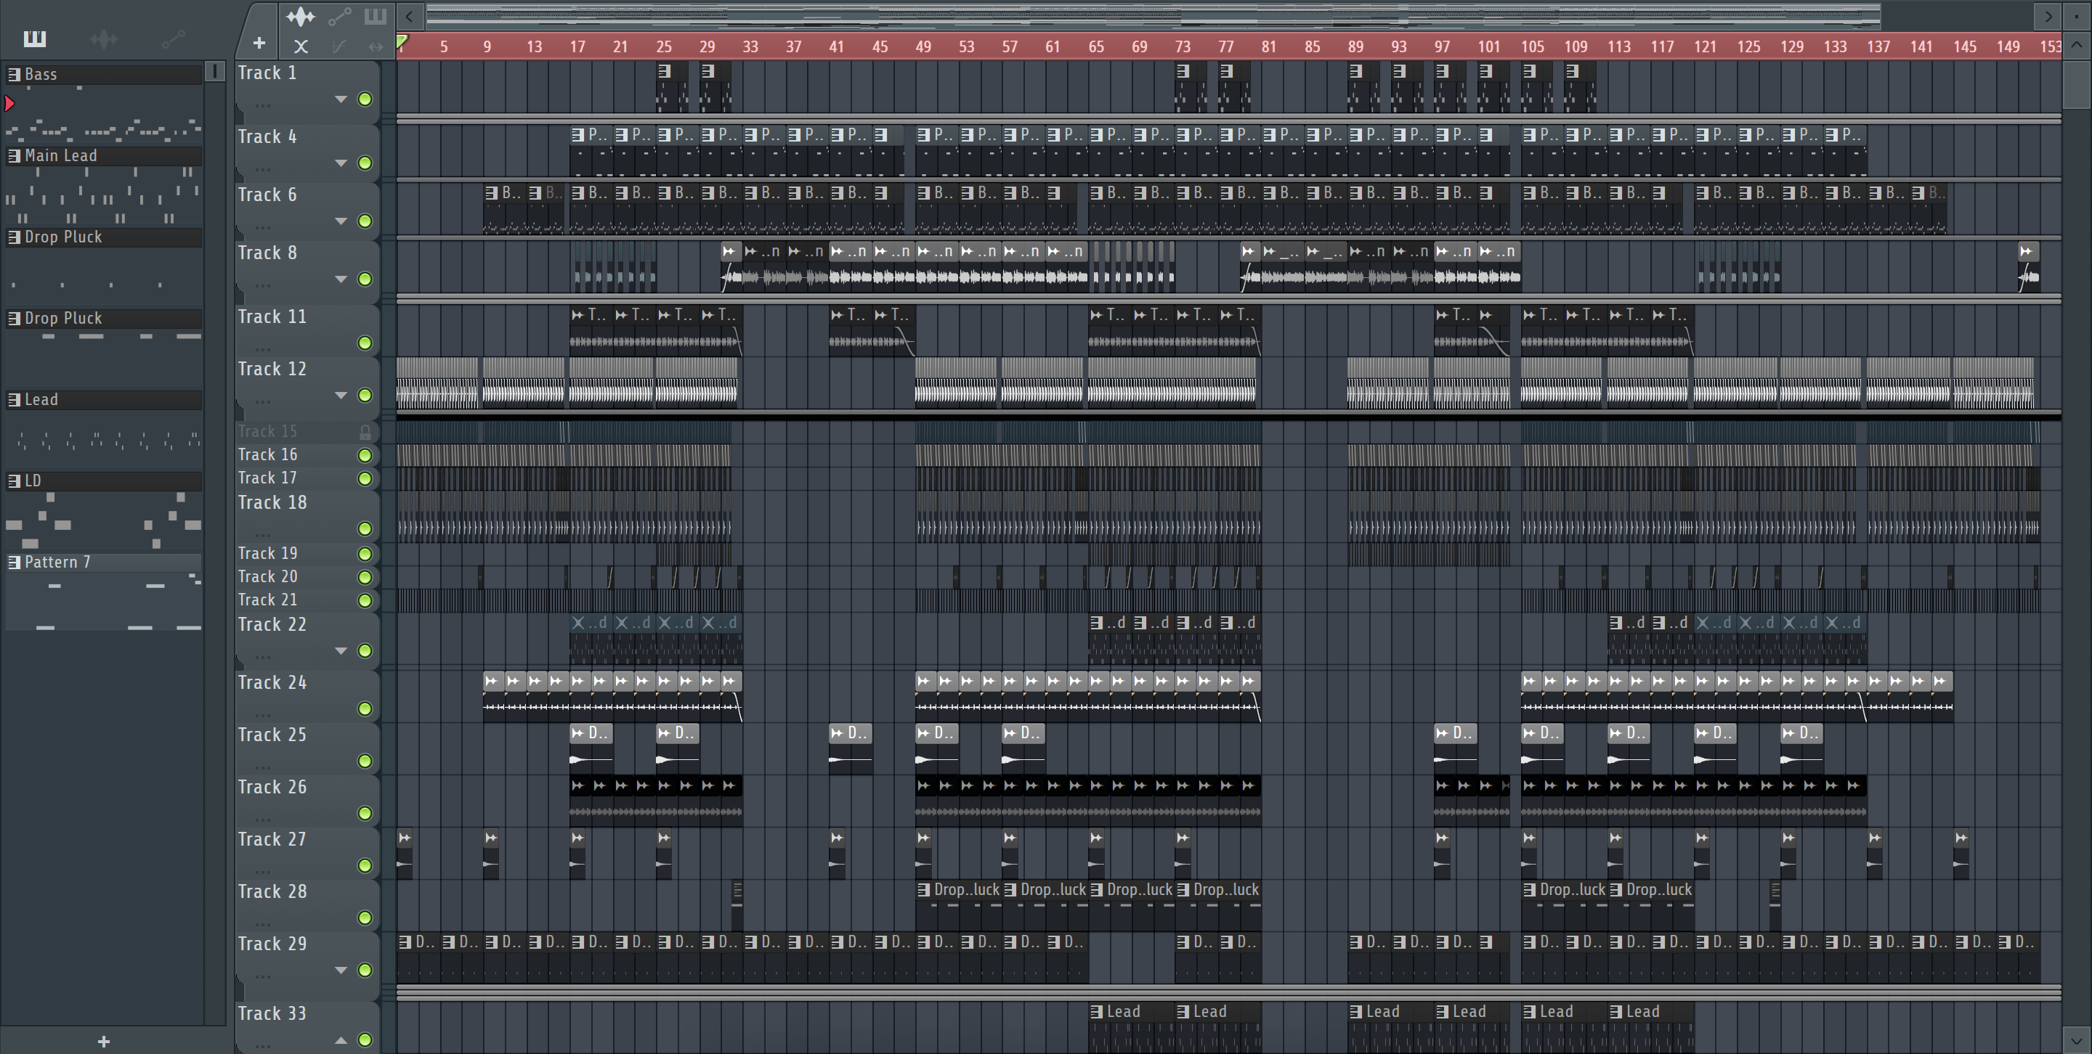Click the Track 18 header label

[272, 502]
